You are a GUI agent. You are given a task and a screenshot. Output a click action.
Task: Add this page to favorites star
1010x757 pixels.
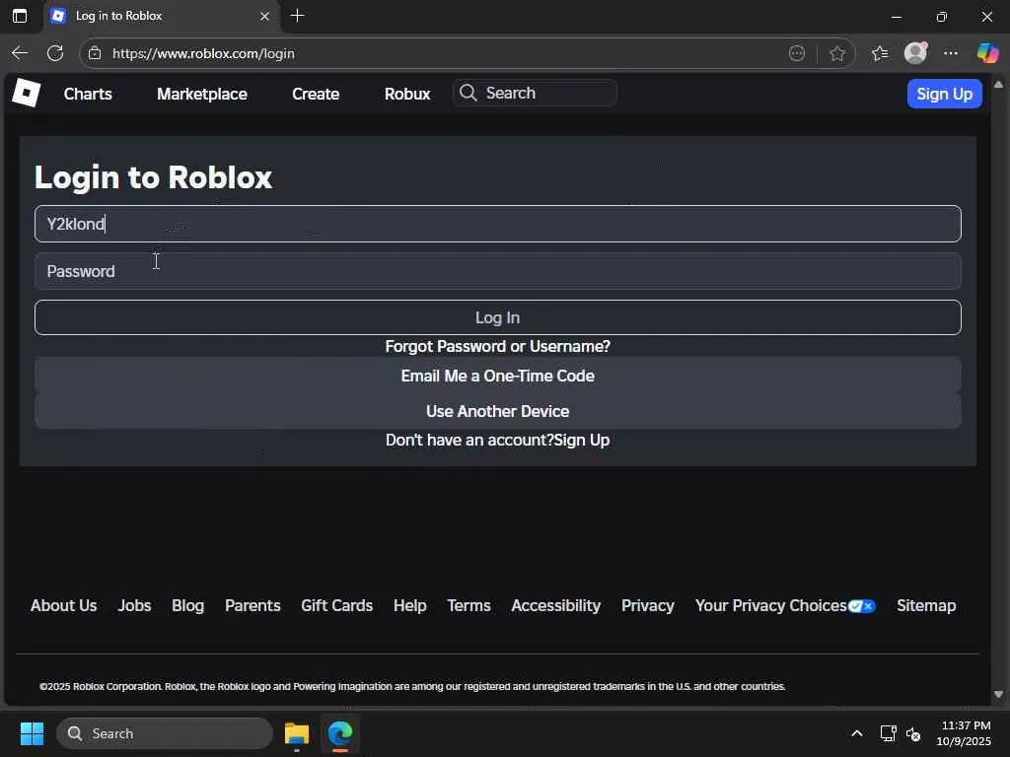point(836,53)
